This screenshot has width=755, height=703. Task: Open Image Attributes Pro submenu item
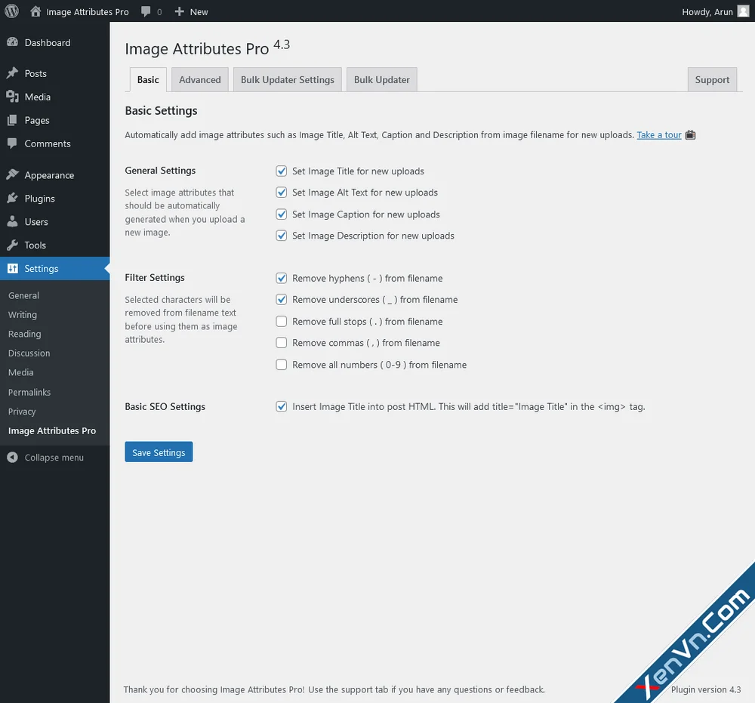point(52,430)
